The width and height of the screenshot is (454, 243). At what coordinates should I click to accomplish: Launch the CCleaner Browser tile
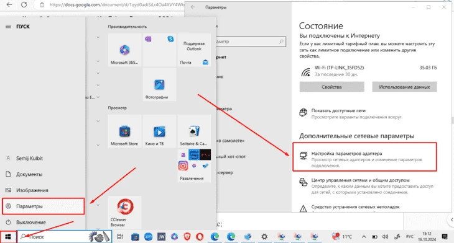point(125,213)
